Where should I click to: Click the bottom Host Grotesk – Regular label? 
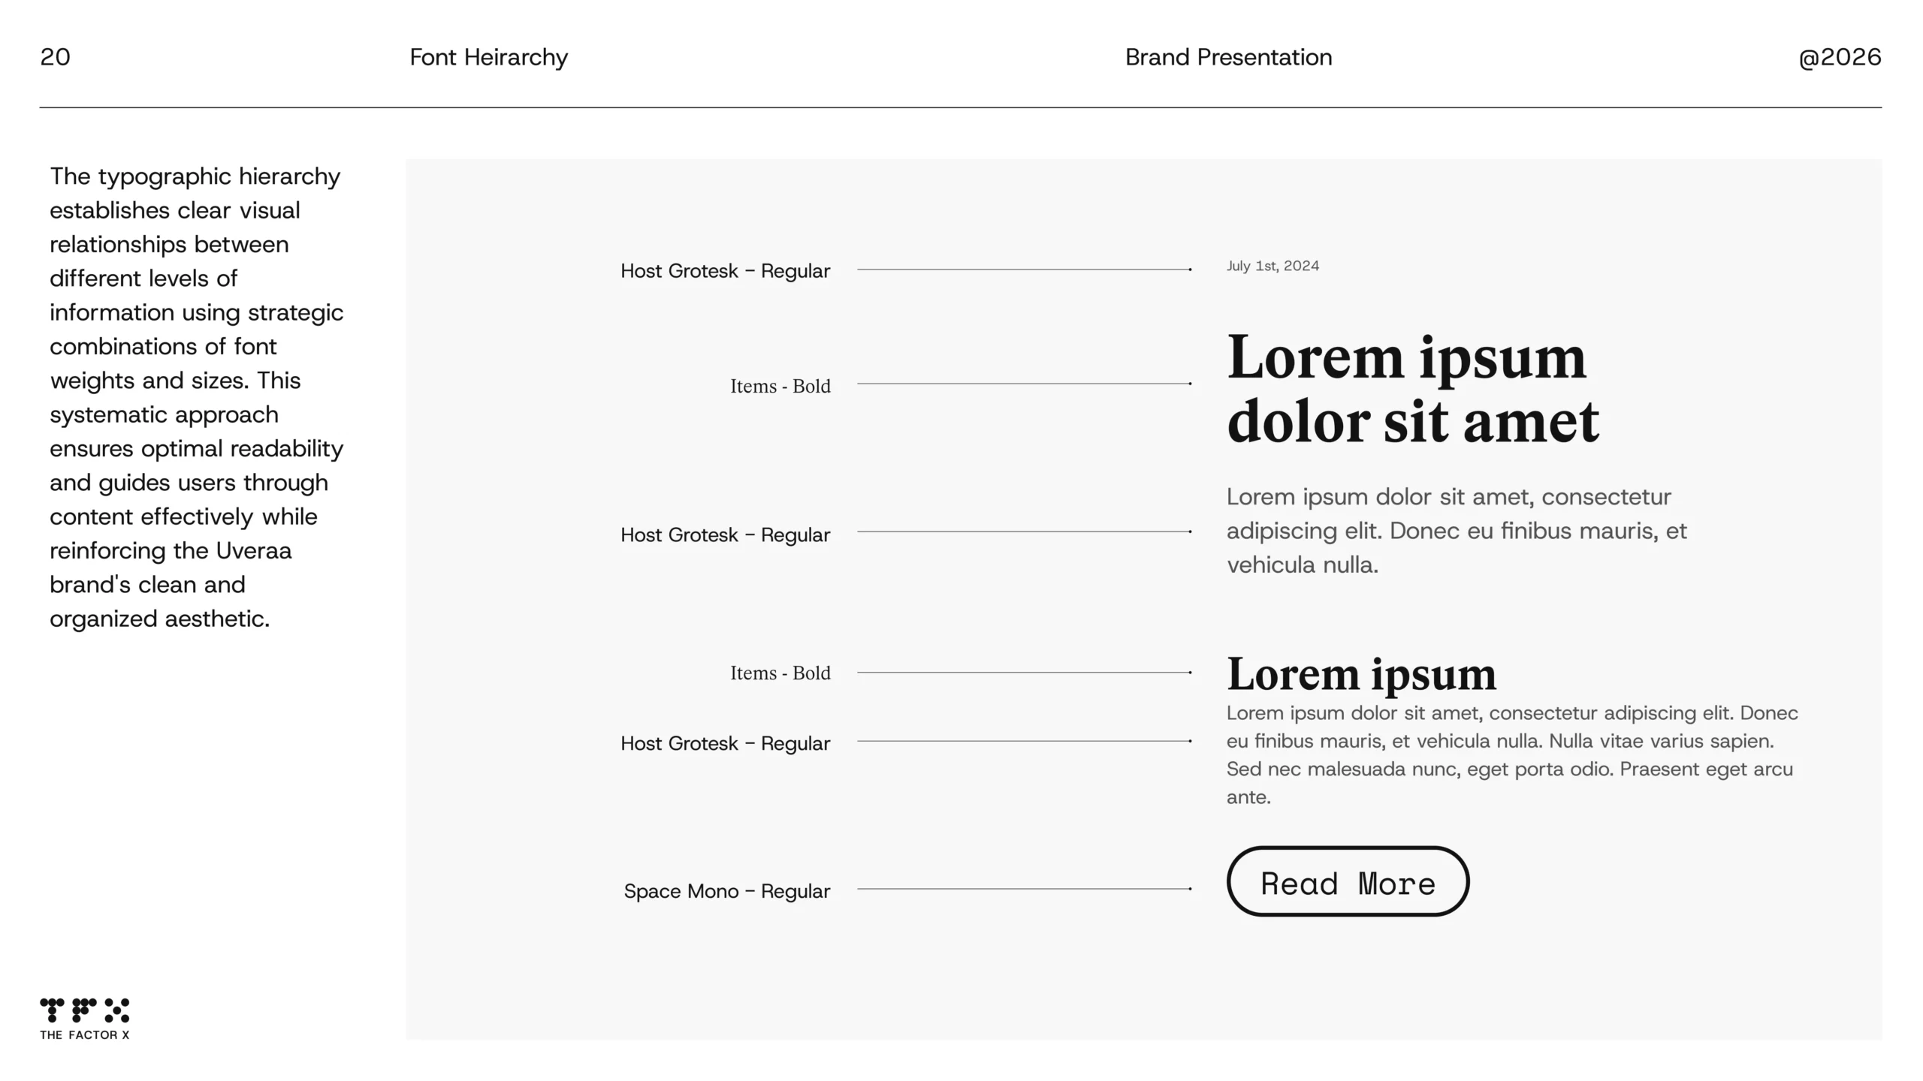[725, 743]
